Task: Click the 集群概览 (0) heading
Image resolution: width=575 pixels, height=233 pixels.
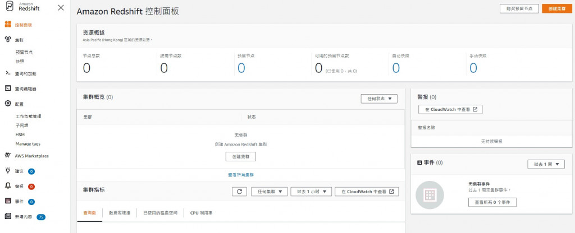Action: (98, 97)
